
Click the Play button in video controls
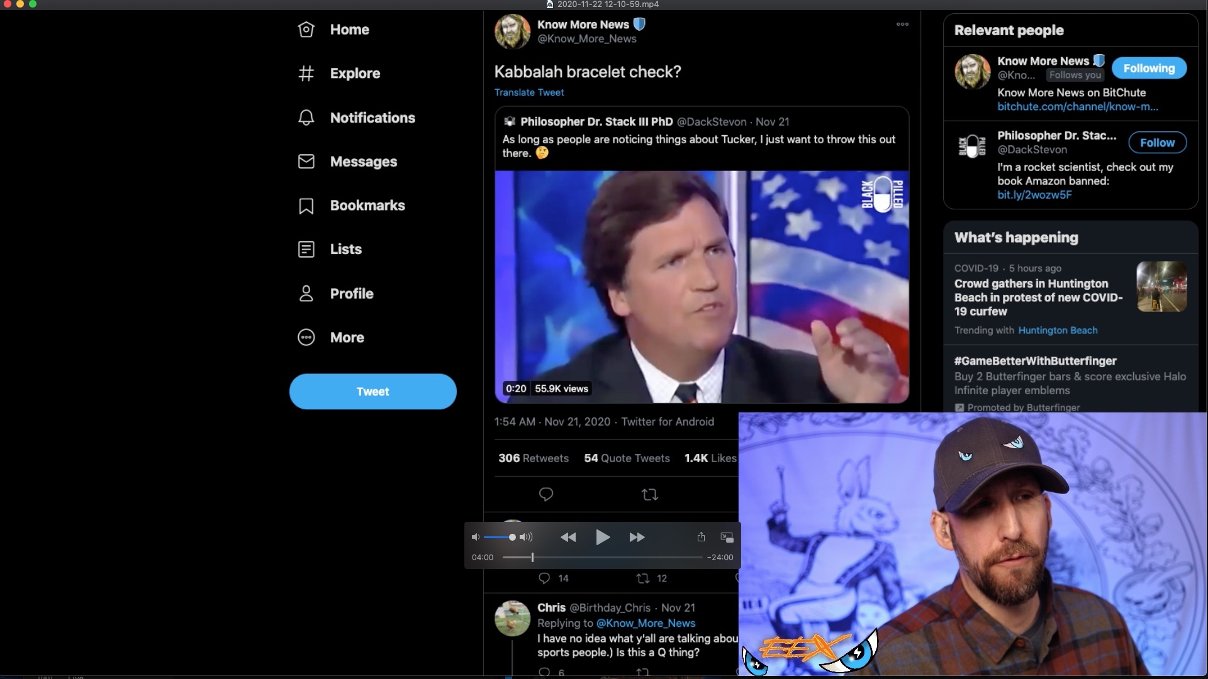(602, 537)
